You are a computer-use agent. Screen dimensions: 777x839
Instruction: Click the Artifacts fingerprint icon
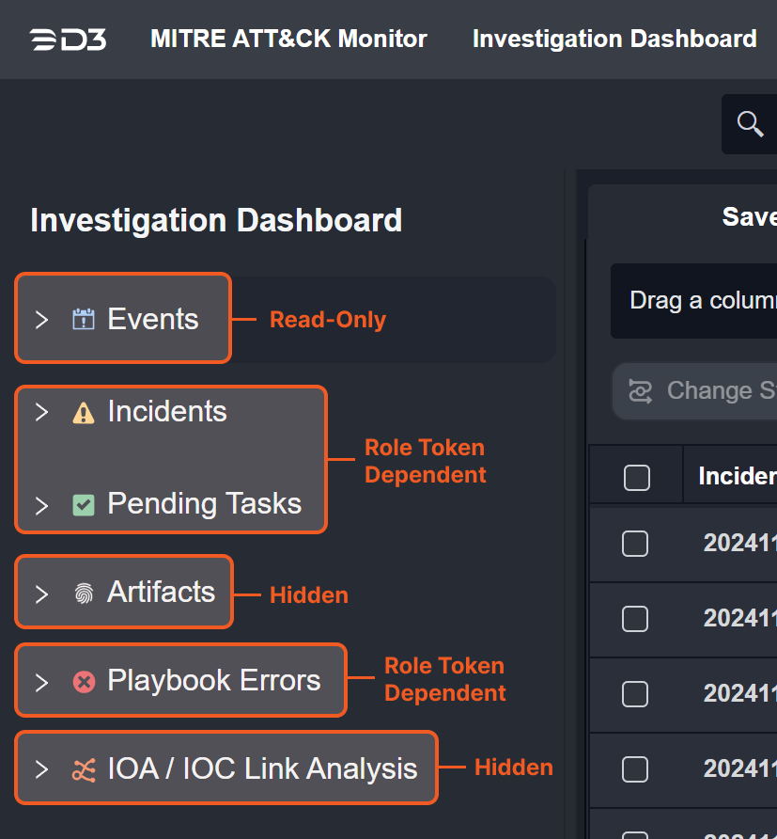(x=84, y=594)
